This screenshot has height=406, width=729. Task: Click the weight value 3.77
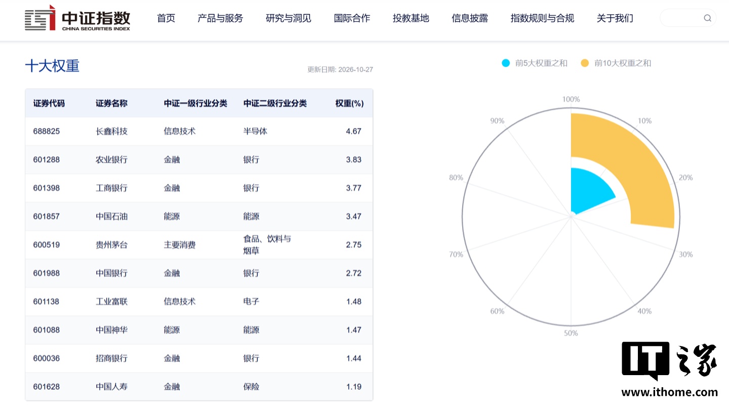coord(354,188)
